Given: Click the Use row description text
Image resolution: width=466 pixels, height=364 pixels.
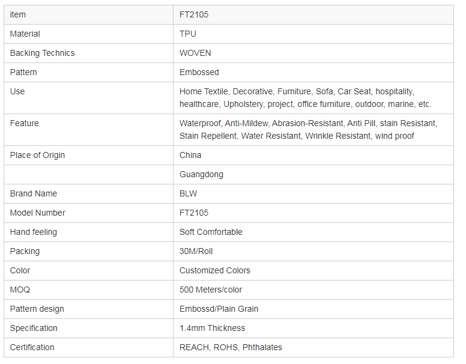Looking at the screenshot, I should pyautogui.click(x=305, y=98).
